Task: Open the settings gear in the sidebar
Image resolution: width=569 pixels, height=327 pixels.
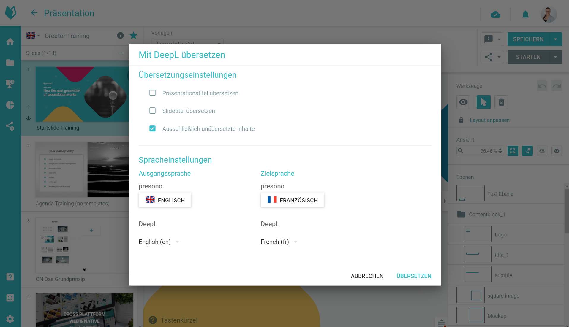Action: [x=10, y=319]
